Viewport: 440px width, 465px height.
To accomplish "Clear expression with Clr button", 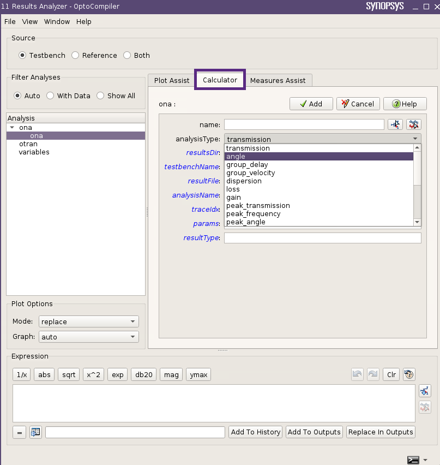I will (x=391, y=374).
